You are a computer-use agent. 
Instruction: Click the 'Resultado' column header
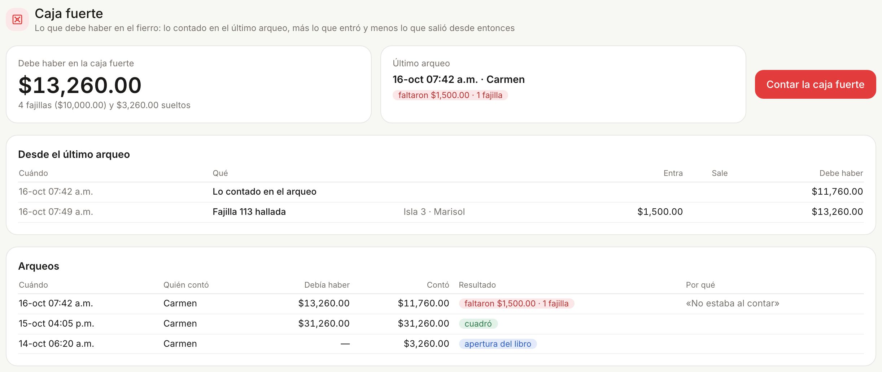pyautogui.click(x=477, y=285)
